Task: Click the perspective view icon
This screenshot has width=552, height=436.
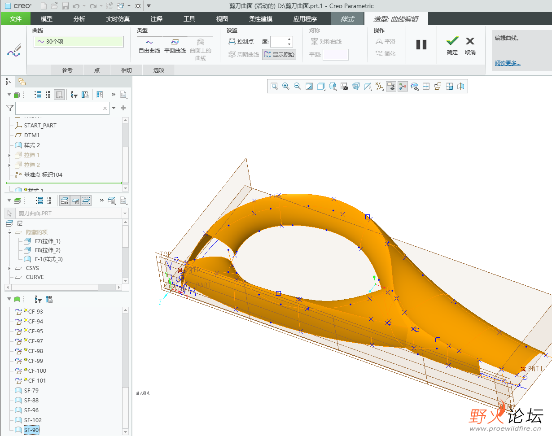Action: coord(356,86)
